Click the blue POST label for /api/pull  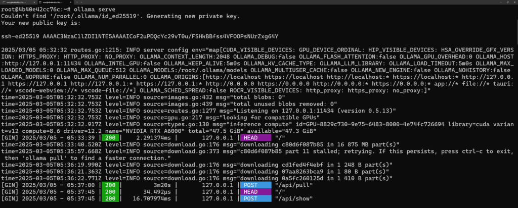(x=255, y=185)
